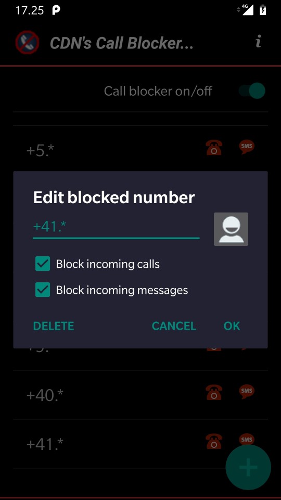Confirm the edit with OK
This screenshot has height=500, width=281.
point(232,326)
